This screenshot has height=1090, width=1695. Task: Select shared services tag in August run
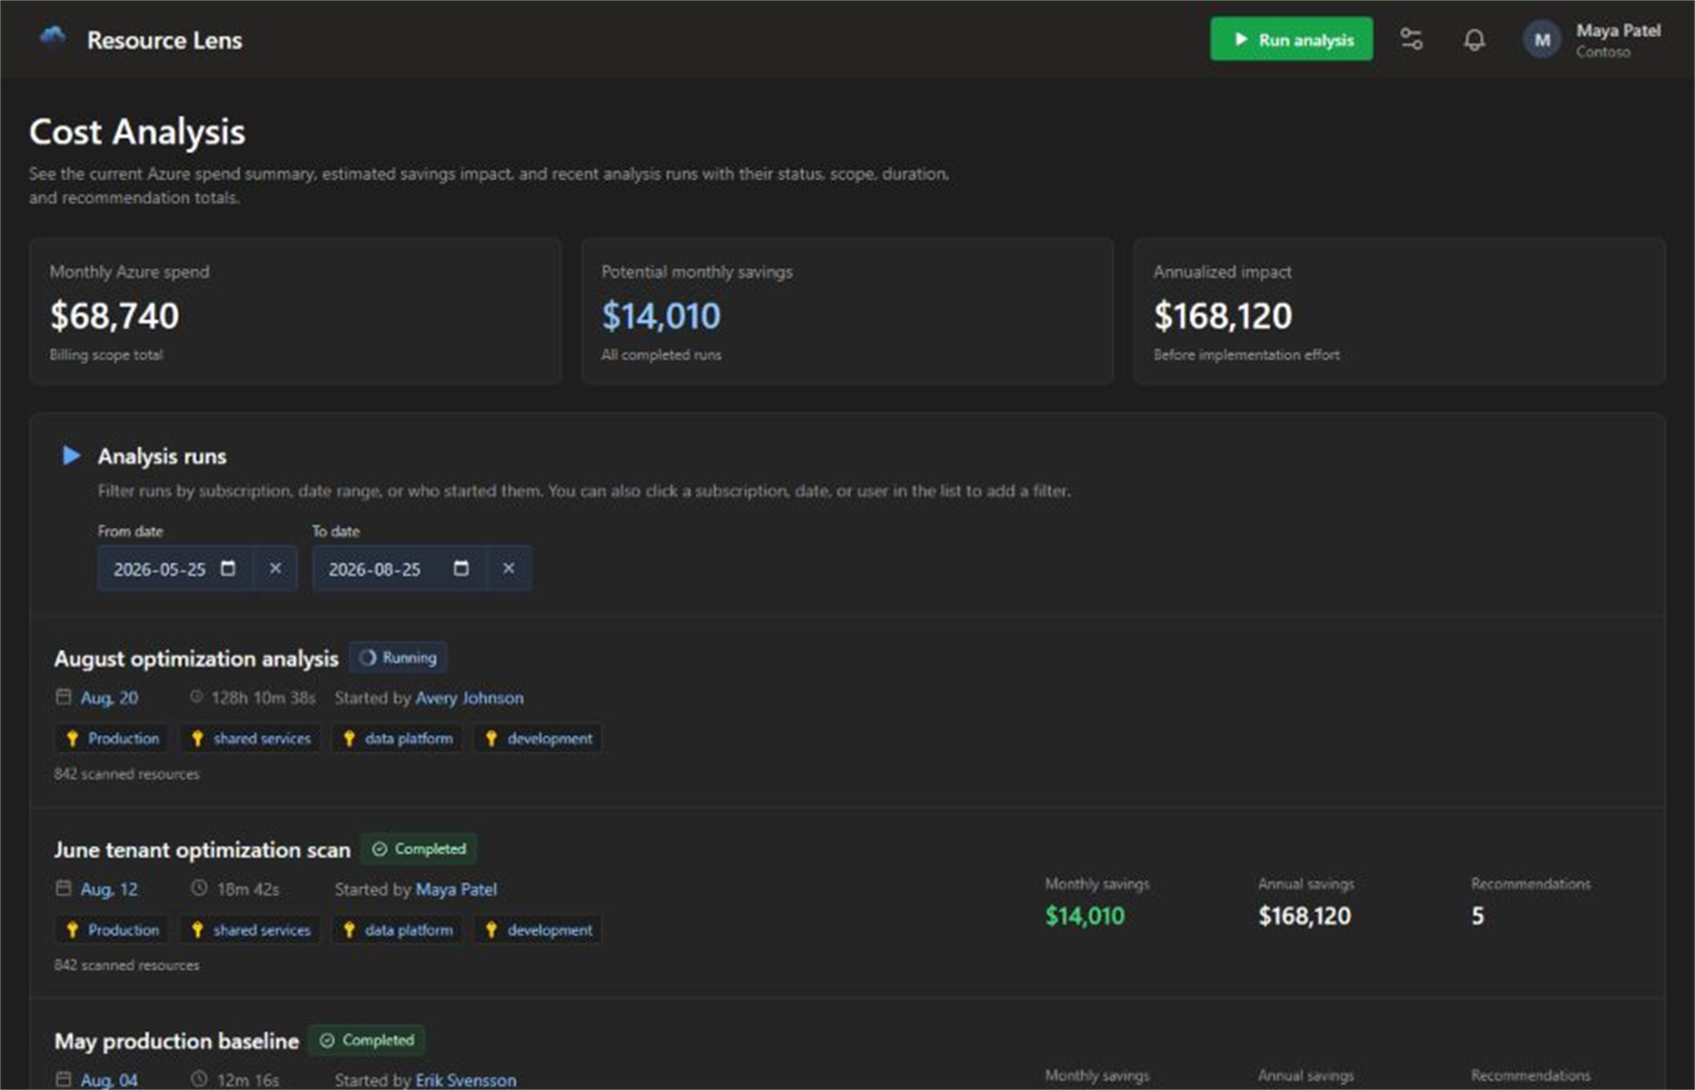(251, 738)
